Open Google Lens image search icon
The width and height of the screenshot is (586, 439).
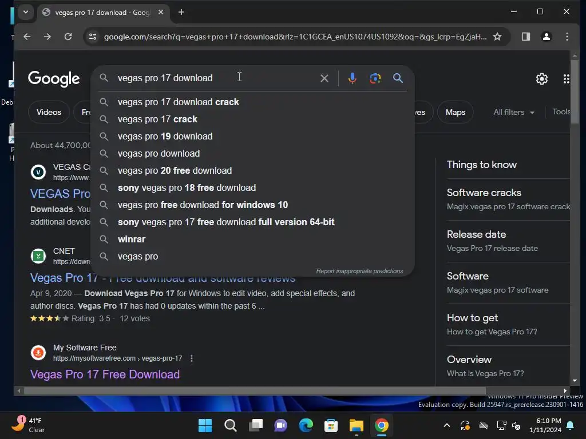coord(375,78)
